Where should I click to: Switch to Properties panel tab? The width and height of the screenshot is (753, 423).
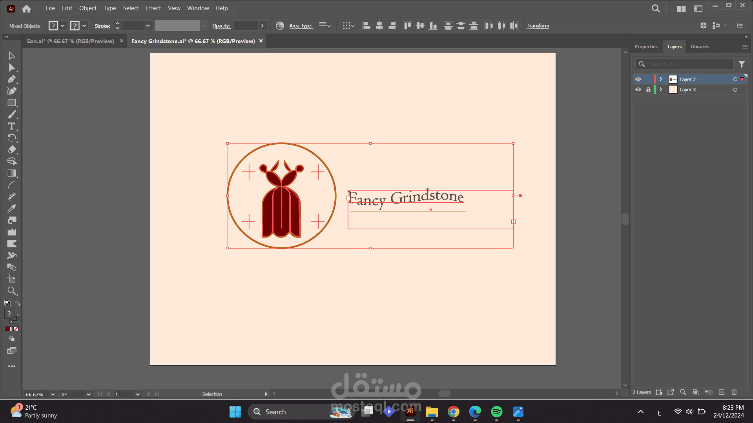[x=646, y=47]
